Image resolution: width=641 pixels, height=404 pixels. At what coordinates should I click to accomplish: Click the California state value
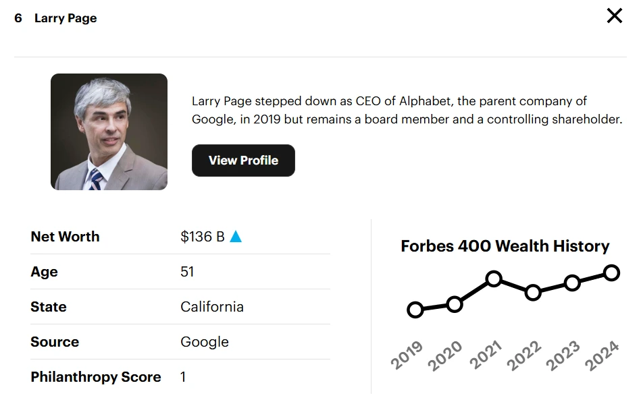pyautogui.click(x=211, y=307)
